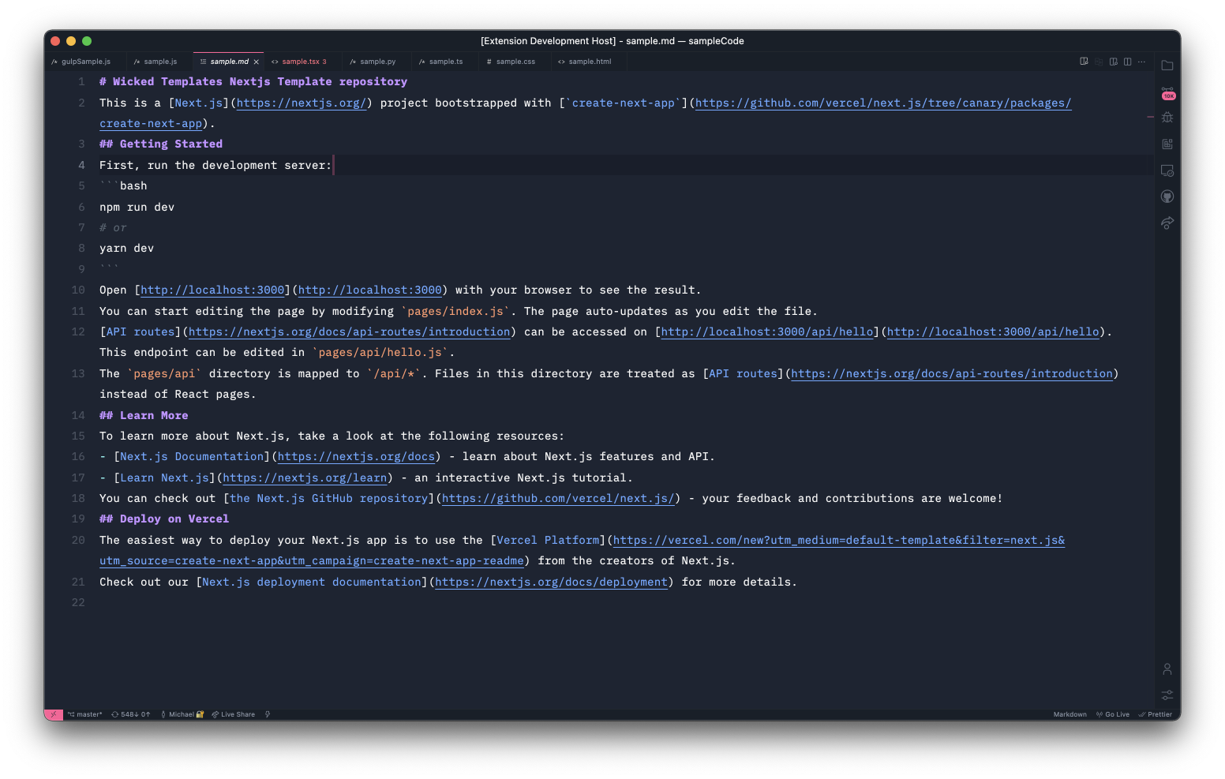Open master branch picker

[85, 714]
